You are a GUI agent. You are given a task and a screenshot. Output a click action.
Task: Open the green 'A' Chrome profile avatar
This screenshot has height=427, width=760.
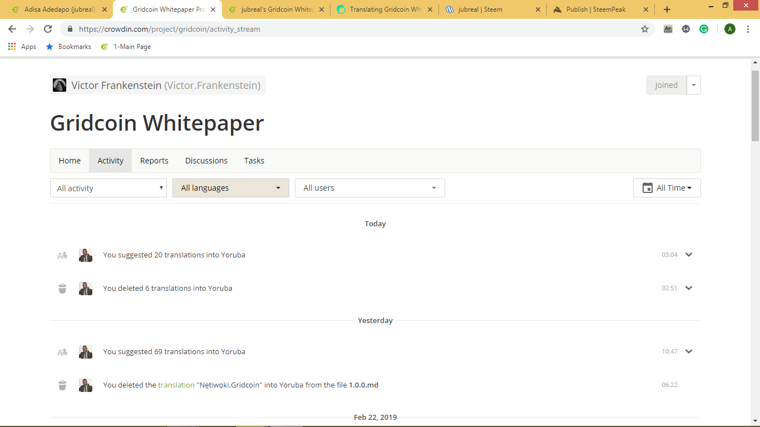coord(730,29)
